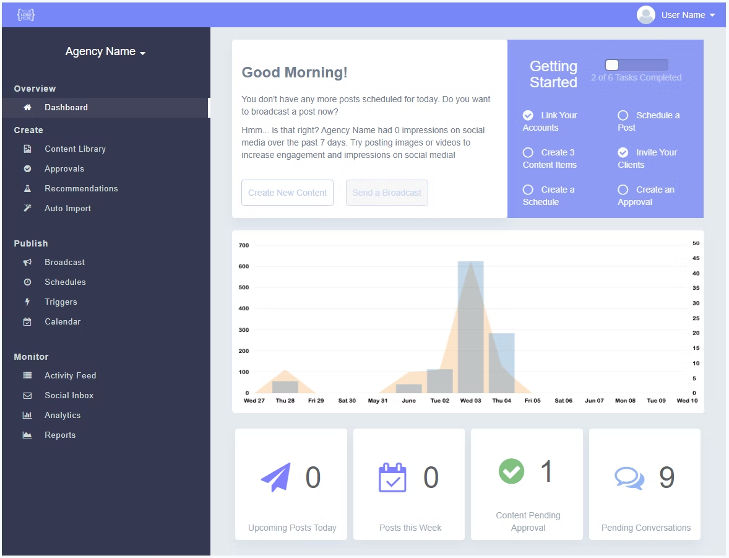Go to the Dashboard menu item
The image size is (729, 558).
[66, 107]
